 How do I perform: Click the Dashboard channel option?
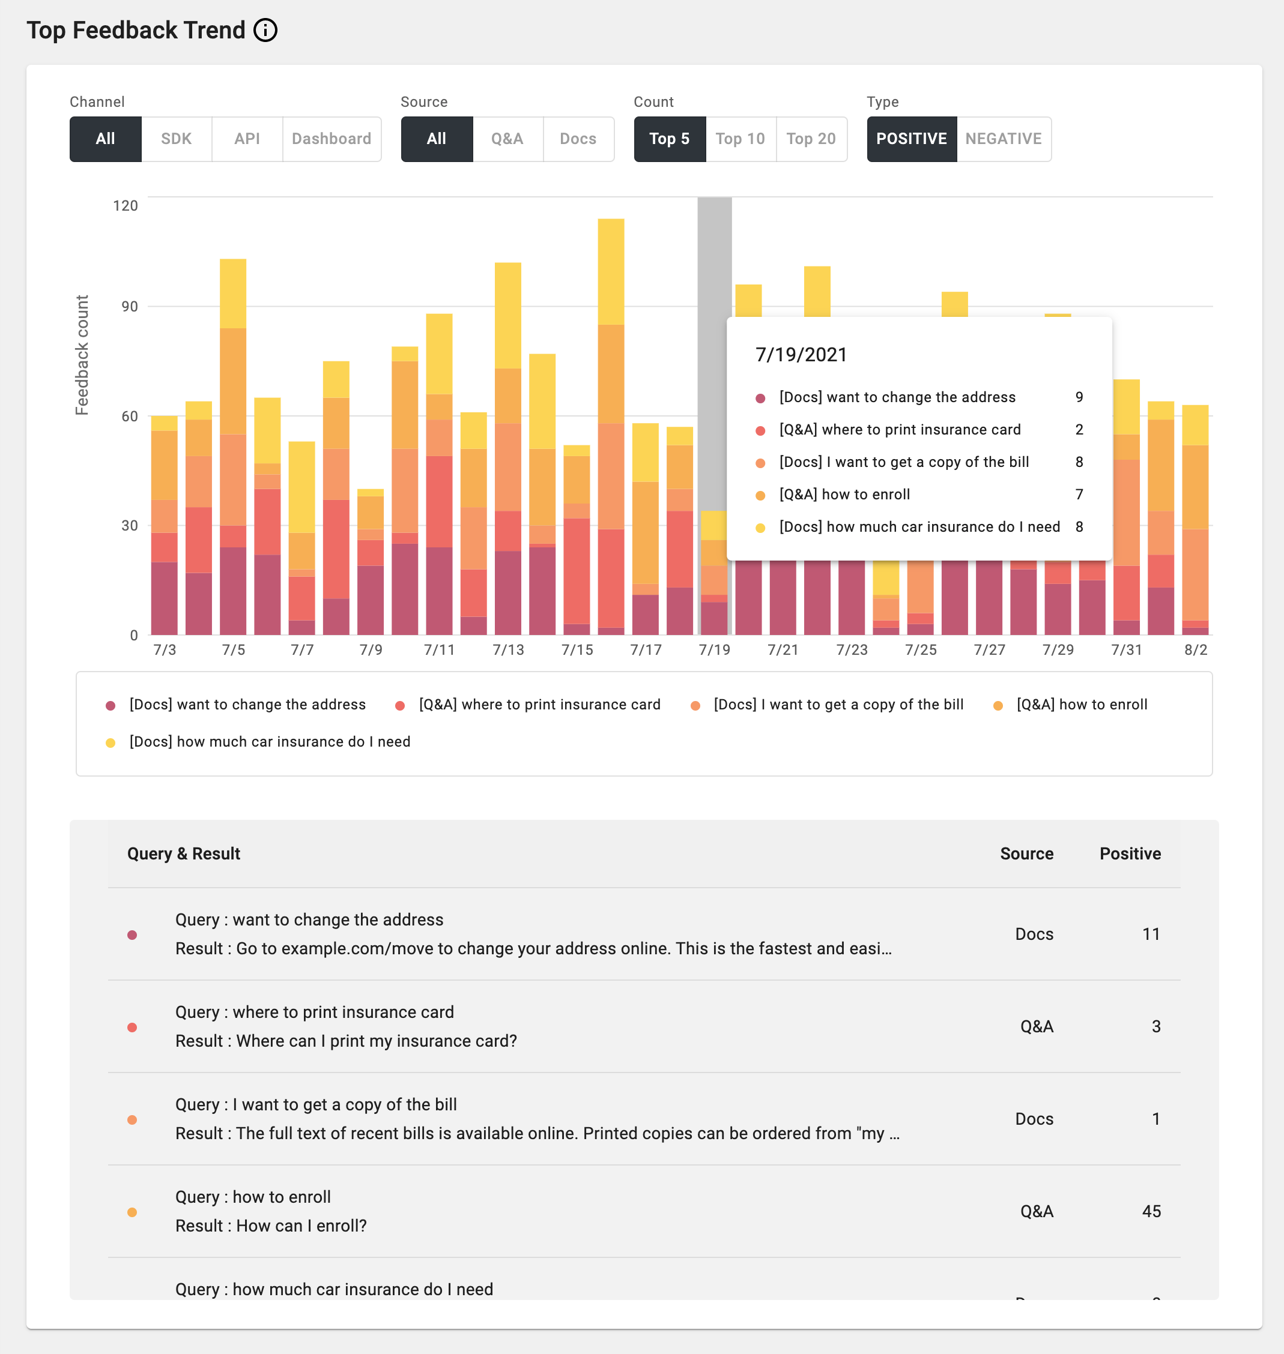click(332, 139)
